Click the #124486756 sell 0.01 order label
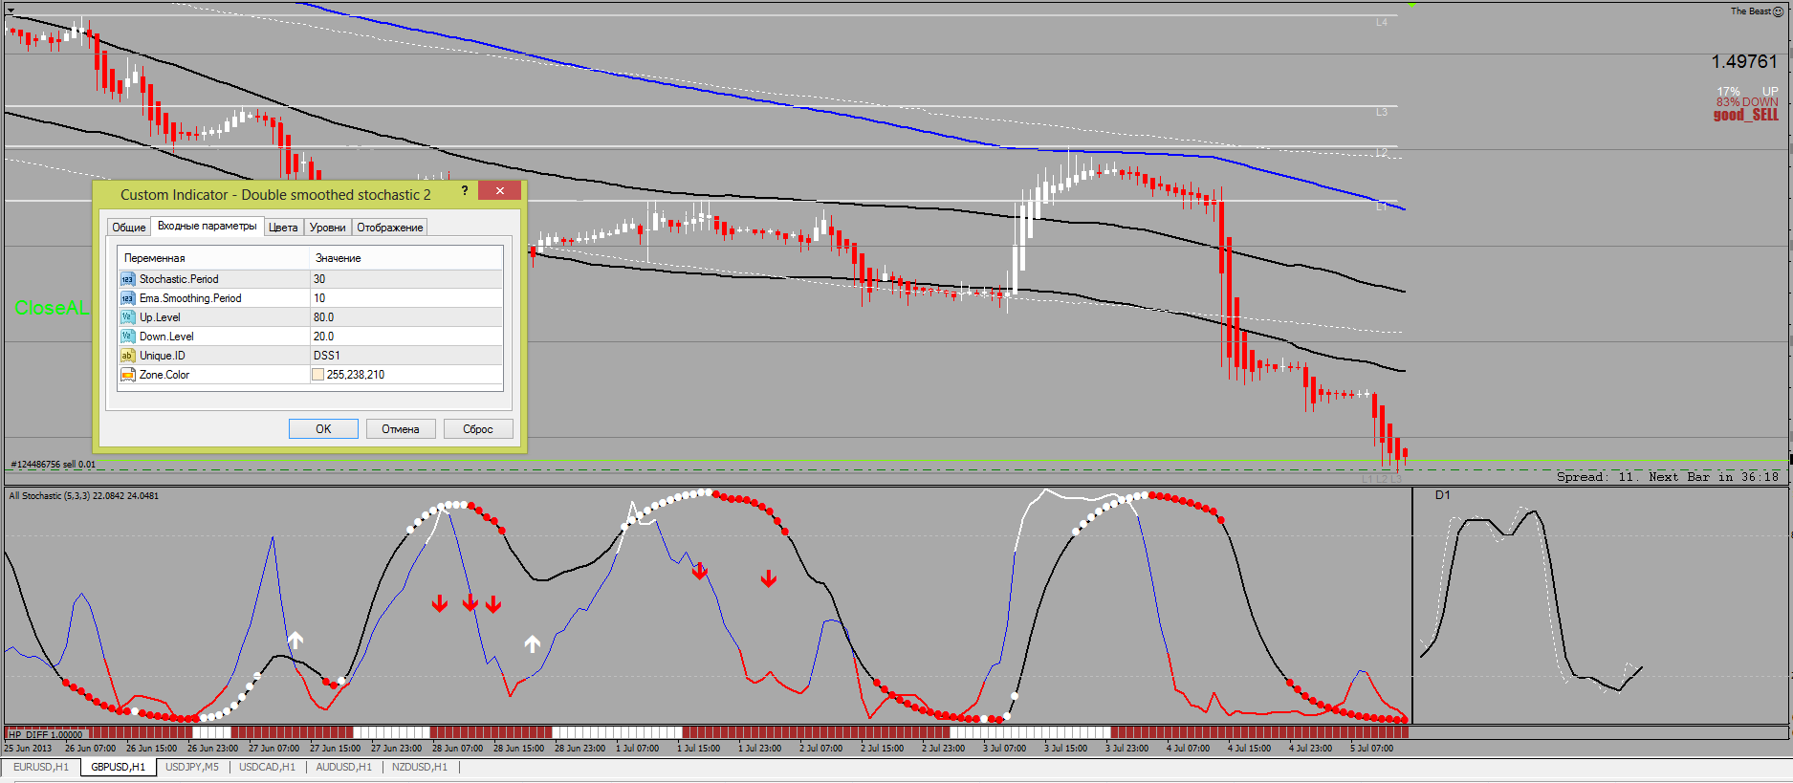This screenshot has width=1793, height=783. [x=53, y=465]
